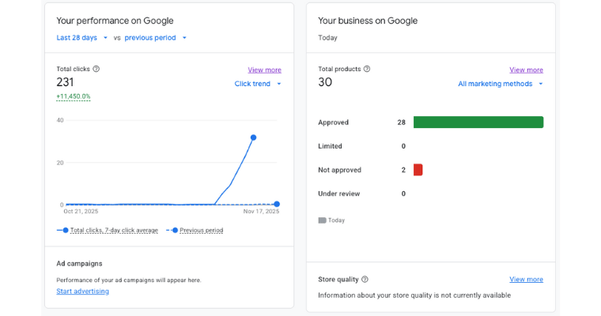Click the gray Today legend icon
This screenshot has width=601, height=316.
(322, 220)
